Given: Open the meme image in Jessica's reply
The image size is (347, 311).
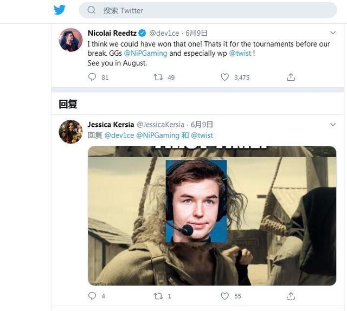Looking at the screenshot, I should tap(212, 216).
